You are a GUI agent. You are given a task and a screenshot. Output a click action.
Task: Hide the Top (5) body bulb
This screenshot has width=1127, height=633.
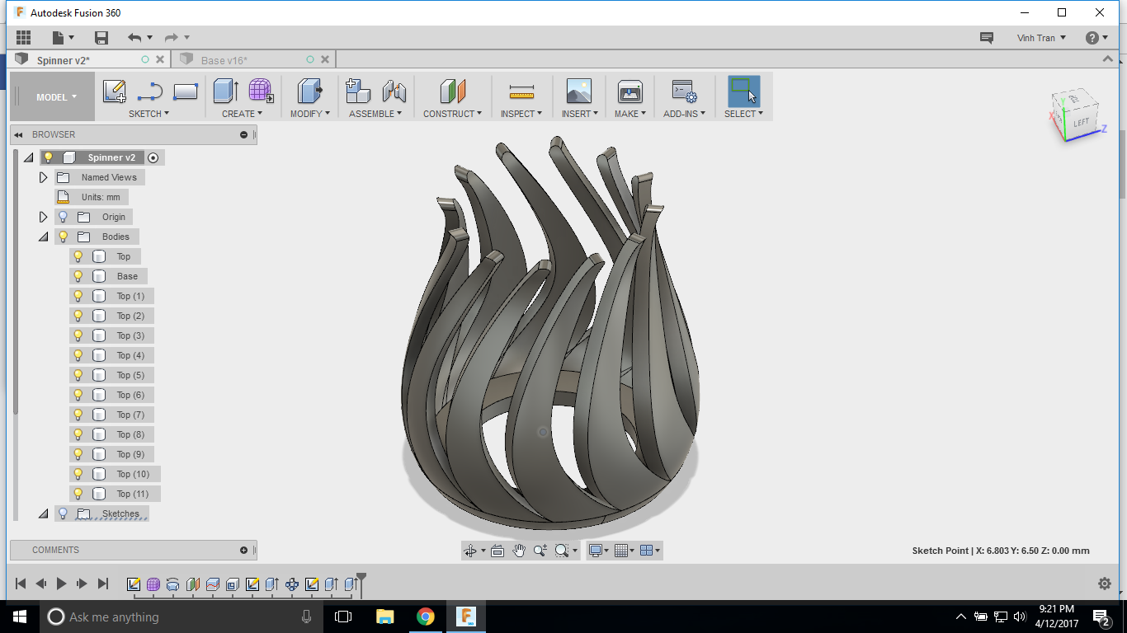78,375
